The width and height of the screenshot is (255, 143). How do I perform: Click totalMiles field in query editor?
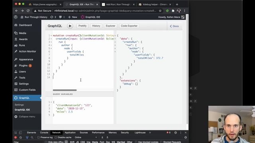coord(77,55)
